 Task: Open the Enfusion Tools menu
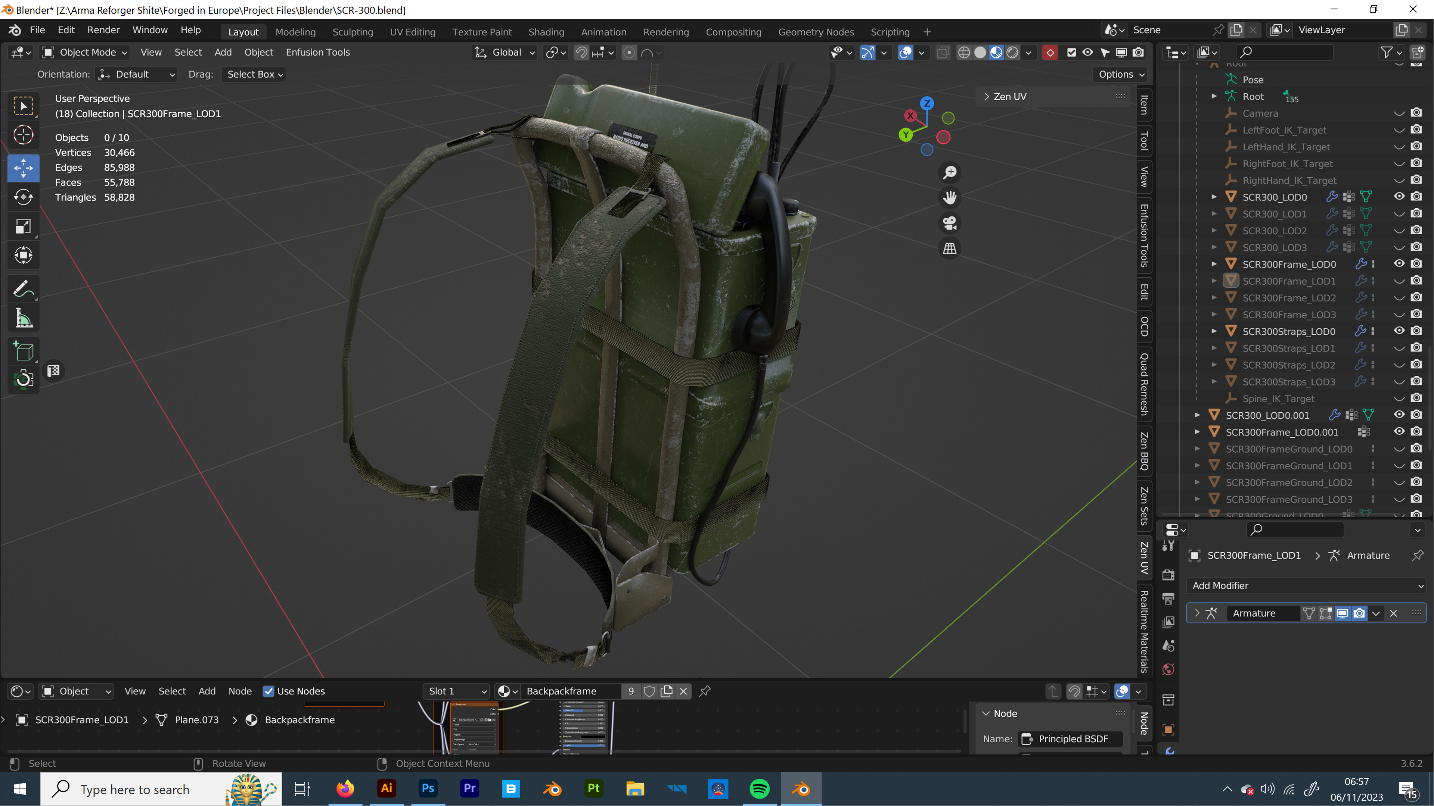[x=317, y=52]
